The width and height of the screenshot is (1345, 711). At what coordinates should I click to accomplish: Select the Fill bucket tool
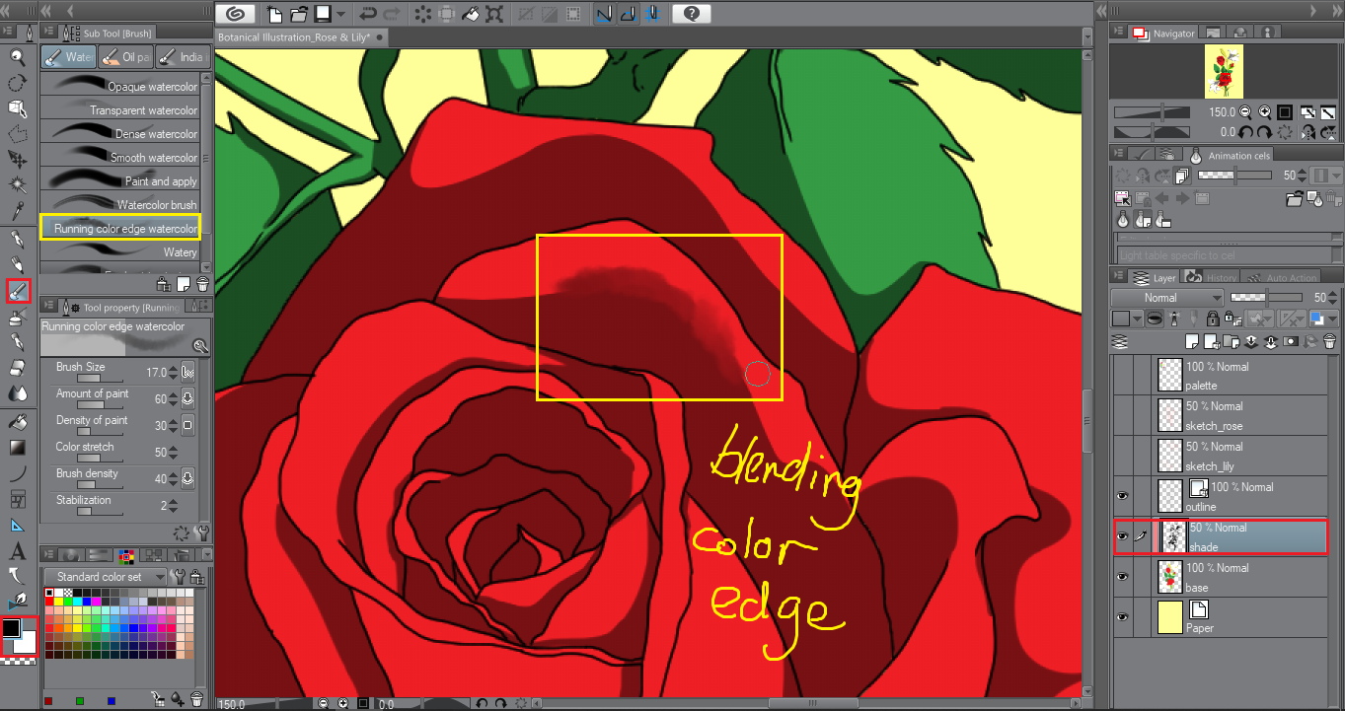tap(17, 422)
